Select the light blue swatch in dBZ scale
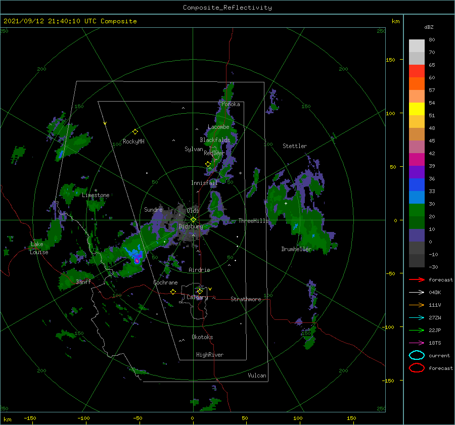Screen dimensions: 455x425 [x=417, y=197]
